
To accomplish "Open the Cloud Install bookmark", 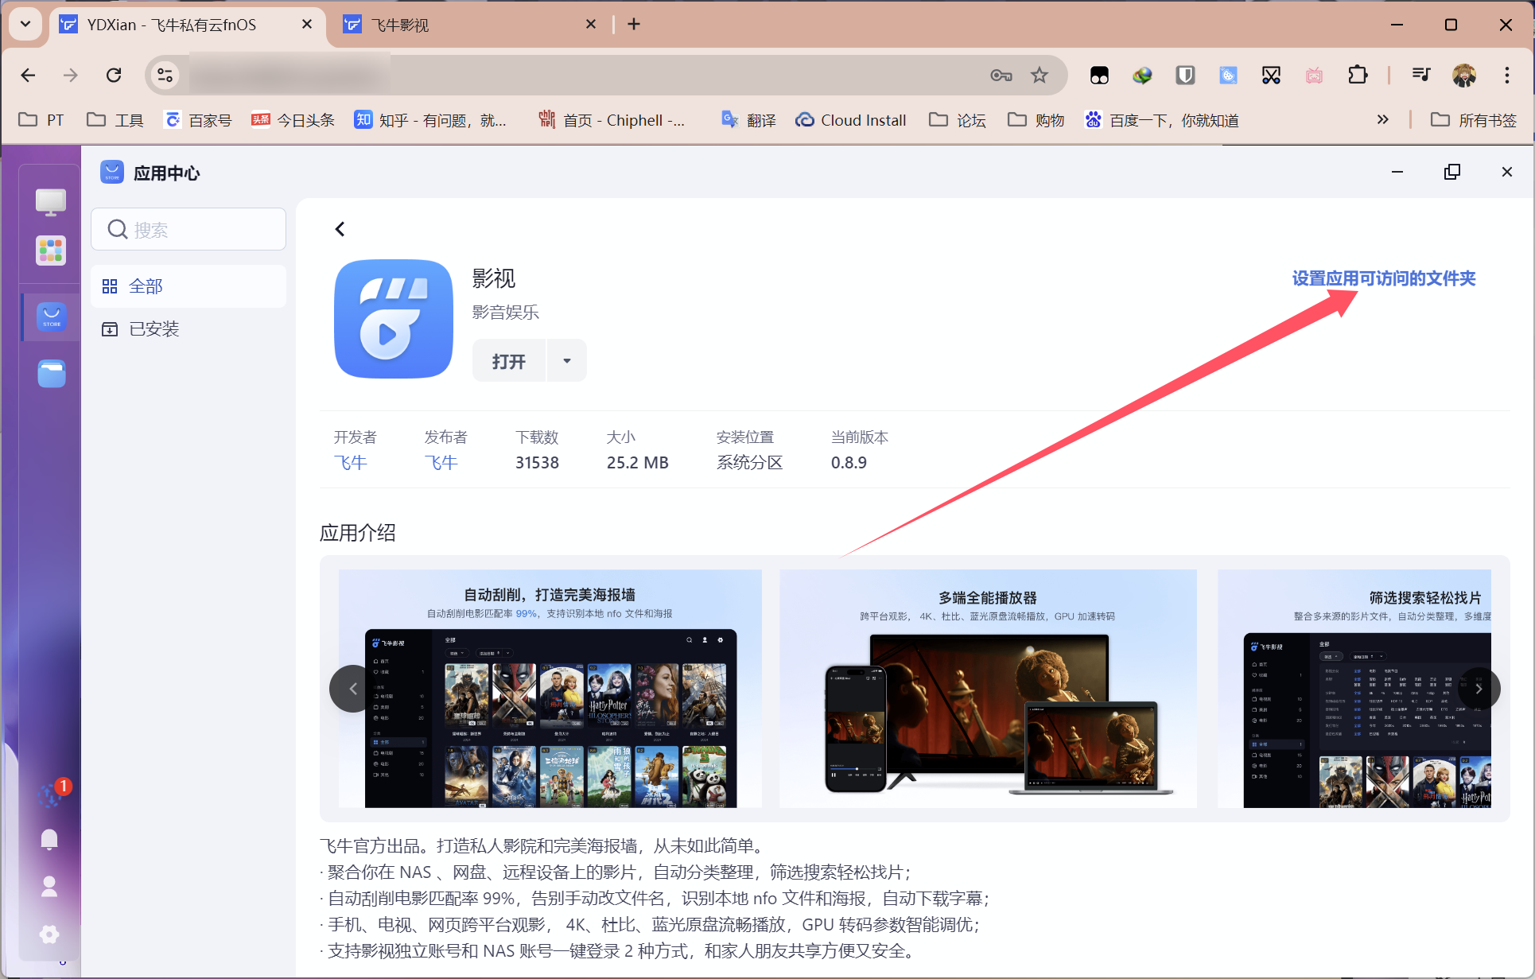I will click(x=850, y=120).
